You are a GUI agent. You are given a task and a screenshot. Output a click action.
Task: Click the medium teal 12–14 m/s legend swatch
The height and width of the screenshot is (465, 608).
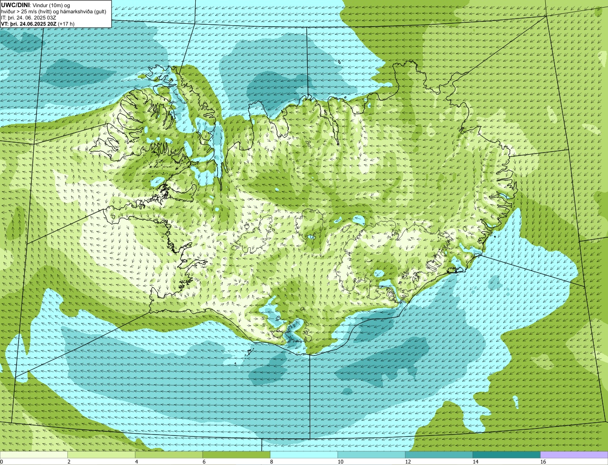click(x=439, y=455)
